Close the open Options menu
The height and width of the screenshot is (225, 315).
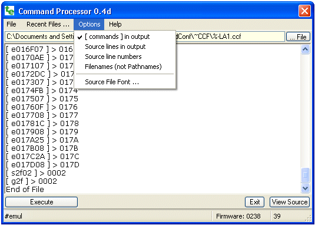coord(89,24)
